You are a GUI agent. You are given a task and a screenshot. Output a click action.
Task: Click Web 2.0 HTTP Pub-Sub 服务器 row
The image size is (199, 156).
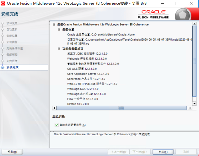click(x=92, y=84)
